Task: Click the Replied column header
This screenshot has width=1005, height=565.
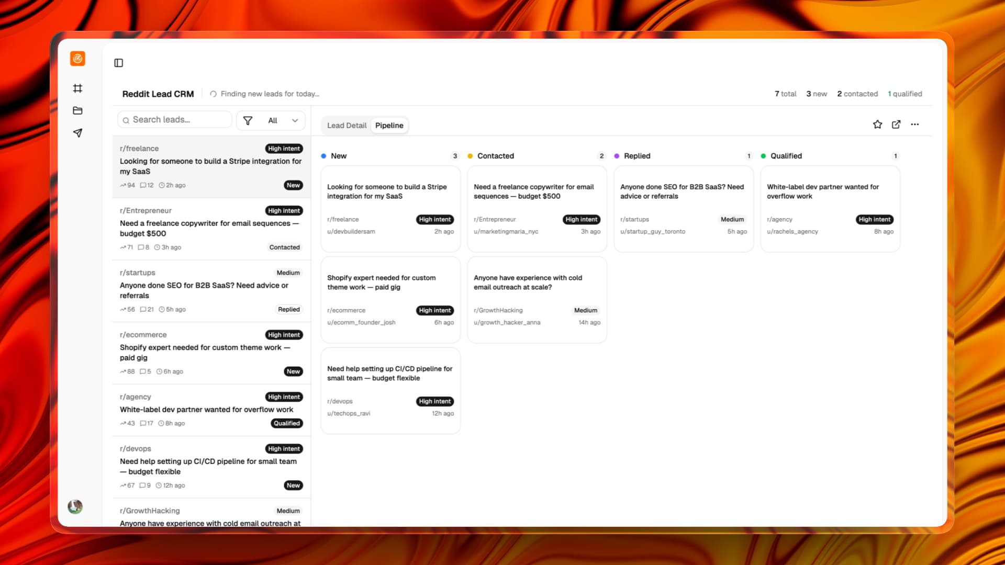Action: tap(636, 156)
